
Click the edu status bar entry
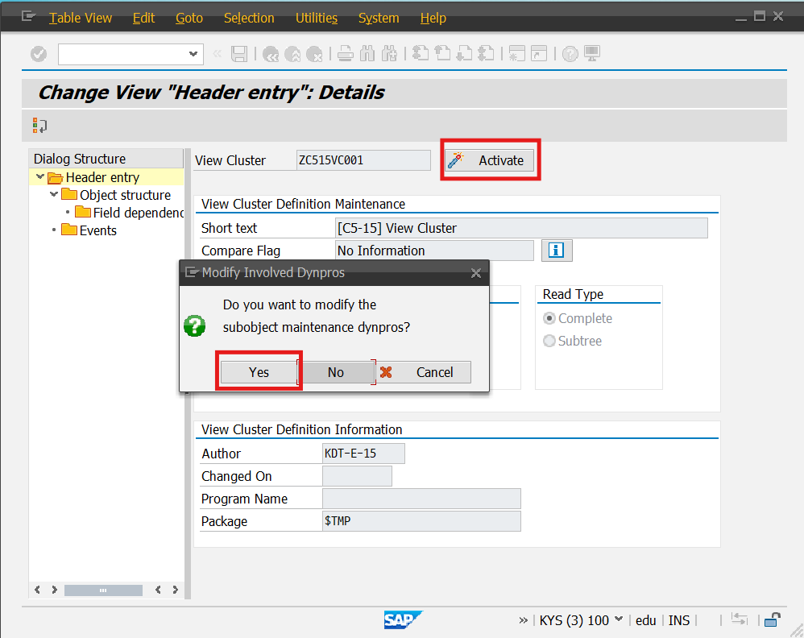(645, 620)
